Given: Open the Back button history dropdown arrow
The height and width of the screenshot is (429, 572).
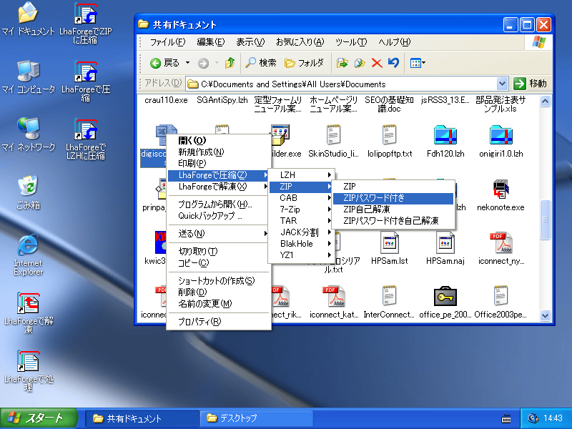Looking at the screenshot, I should (187, 63).
